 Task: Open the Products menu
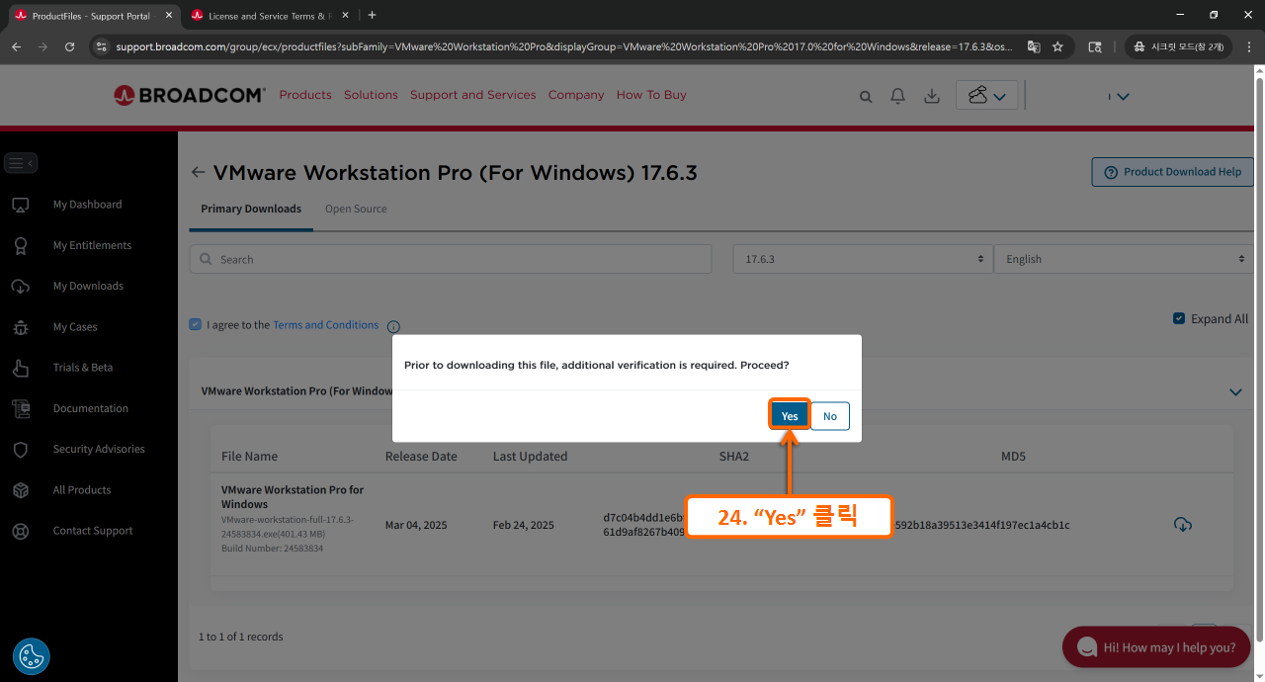click(x=305, y=95)
